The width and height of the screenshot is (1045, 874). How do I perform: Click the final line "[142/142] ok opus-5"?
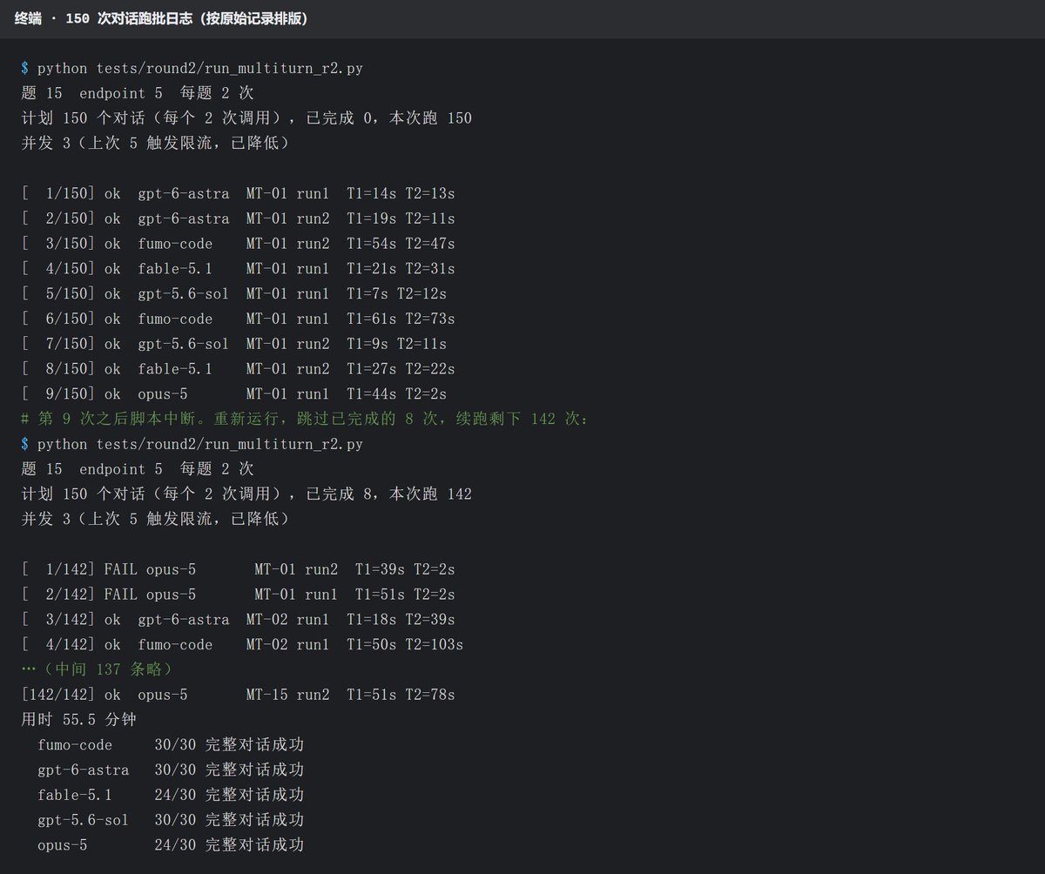pyautogui.click(x=238, y=696)
